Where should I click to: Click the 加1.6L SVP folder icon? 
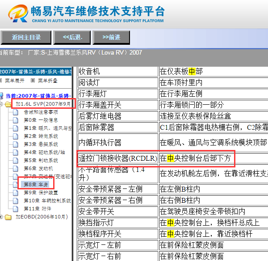pos(8,104)
